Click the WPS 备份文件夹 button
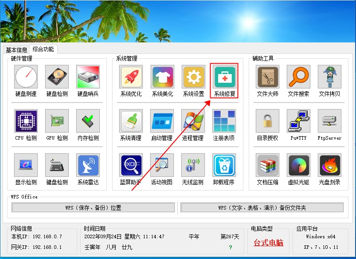Screen dimensions: 356x259 click(262, 208)
